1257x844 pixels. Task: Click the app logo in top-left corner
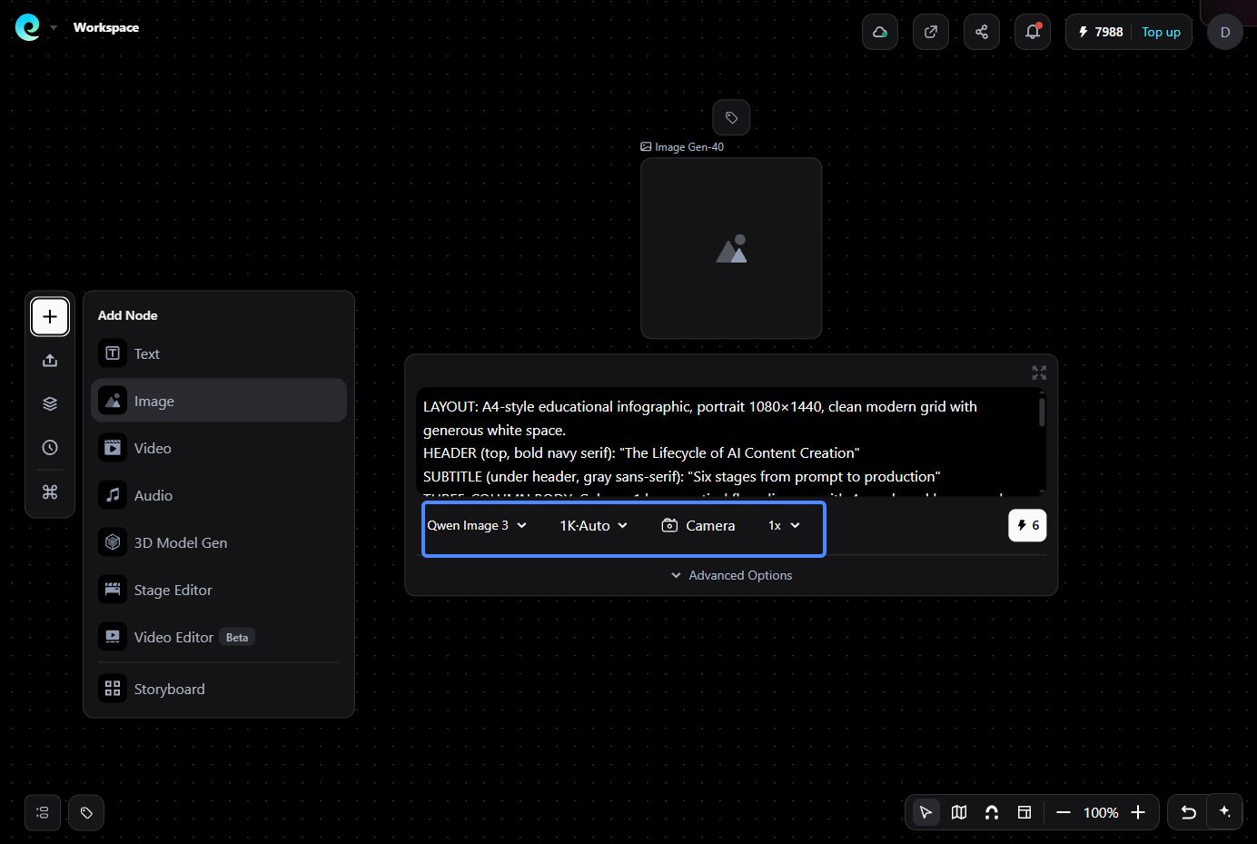tap(28, 27)
